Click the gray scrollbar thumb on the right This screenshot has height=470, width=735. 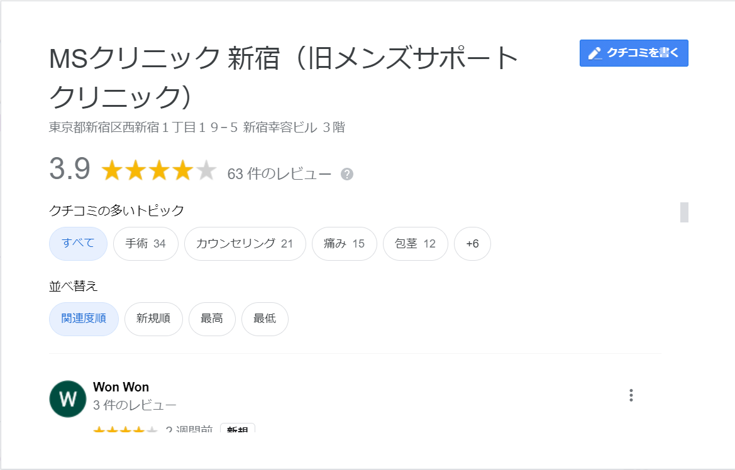click(684, 212)
